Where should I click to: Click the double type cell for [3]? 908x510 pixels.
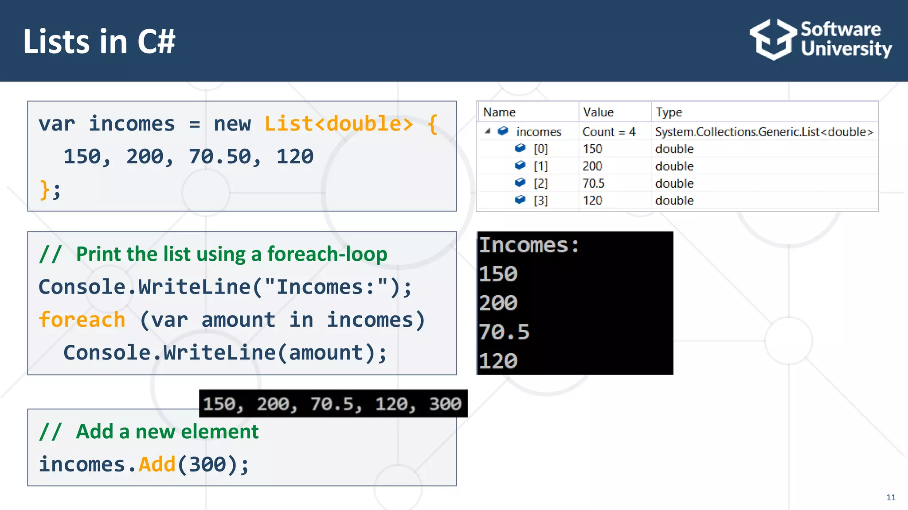(x=674, y=201)
